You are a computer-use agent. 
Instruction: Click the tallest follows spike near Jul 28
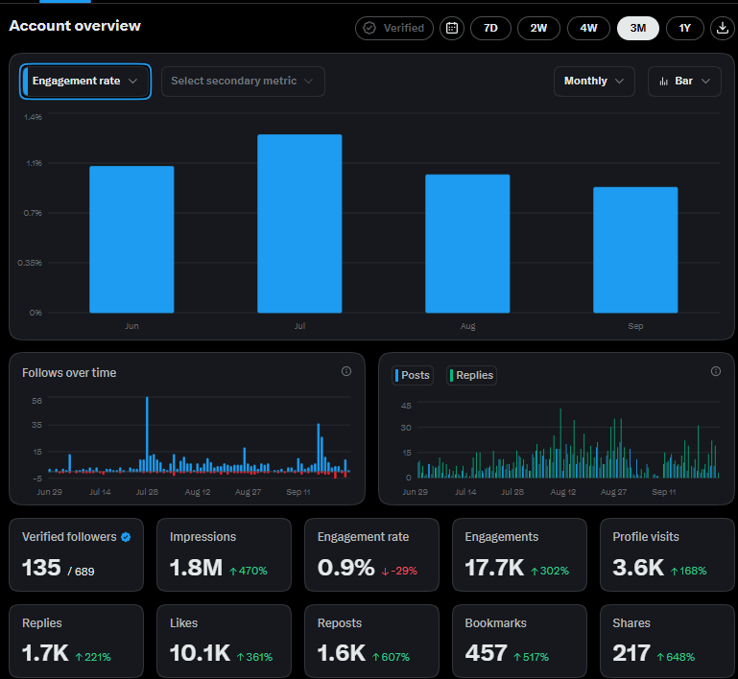[148, 433]
